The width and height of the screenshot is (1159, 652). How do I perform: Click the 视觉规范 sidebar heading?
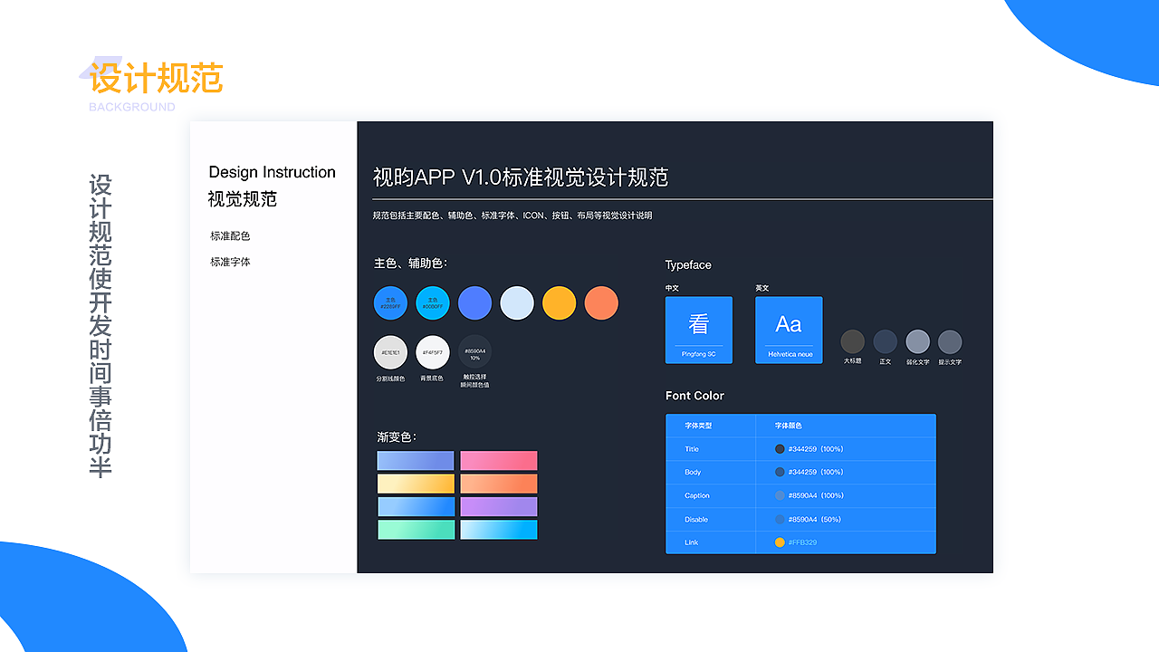pyautogui.click(x=243, y=199)
